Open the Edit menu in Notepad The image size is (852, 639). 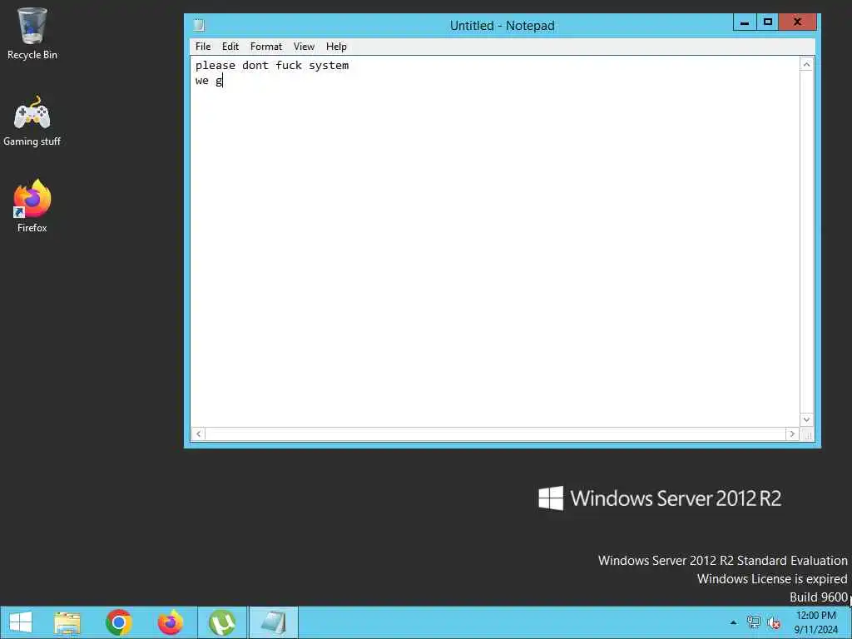[230, 47]
